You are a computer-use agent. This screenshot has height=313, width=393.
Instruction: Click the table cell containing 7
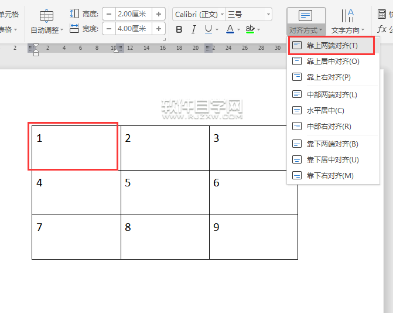click(x=76, y=237)
